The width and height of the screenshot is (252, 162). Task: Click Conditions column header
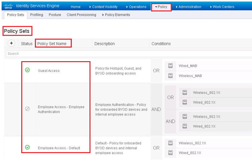[x=161, y=44]
